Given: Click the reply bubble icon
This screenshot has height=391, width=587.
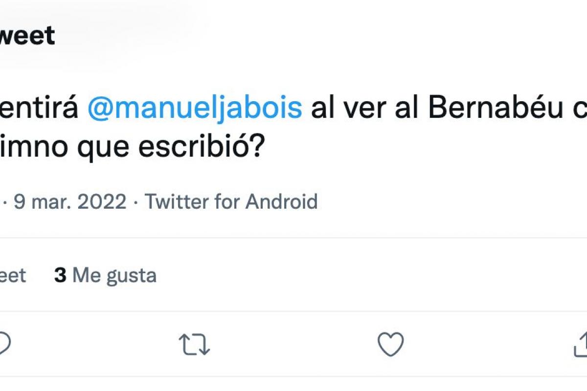Looking at the screenshot, I should coord(4,344).
